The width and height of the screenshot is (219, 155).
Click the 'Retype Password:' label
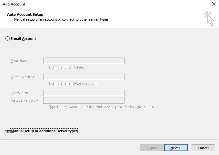26,100
